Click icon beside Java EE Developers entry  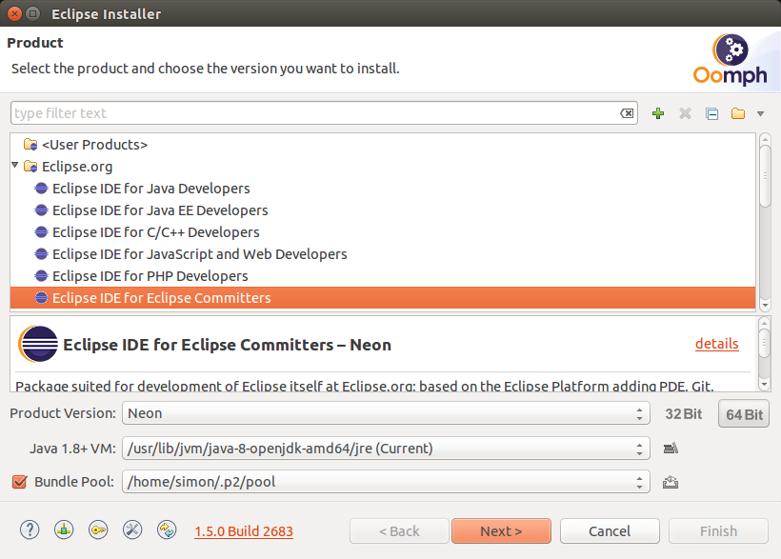(x=41, y=210)
